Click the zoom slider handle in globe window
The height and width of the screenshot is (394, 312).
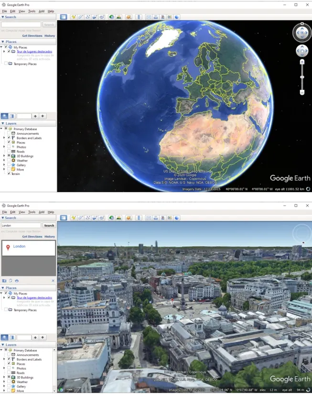pos(302,77)
